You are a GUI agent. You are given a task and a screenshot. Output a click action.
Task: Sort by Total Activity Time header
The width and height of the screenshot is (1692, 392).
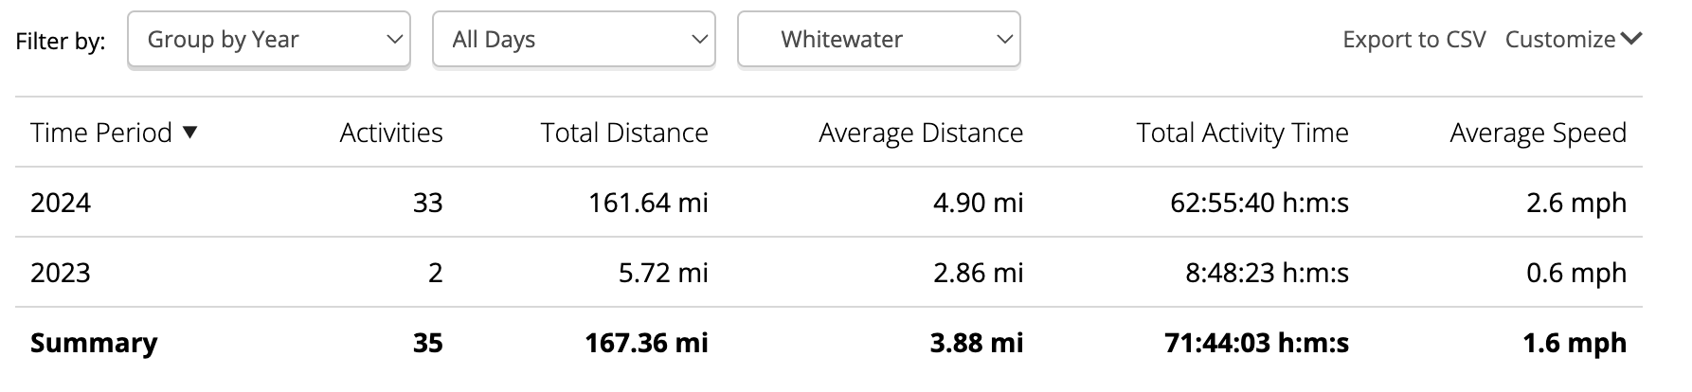(x=1242, y=133)
